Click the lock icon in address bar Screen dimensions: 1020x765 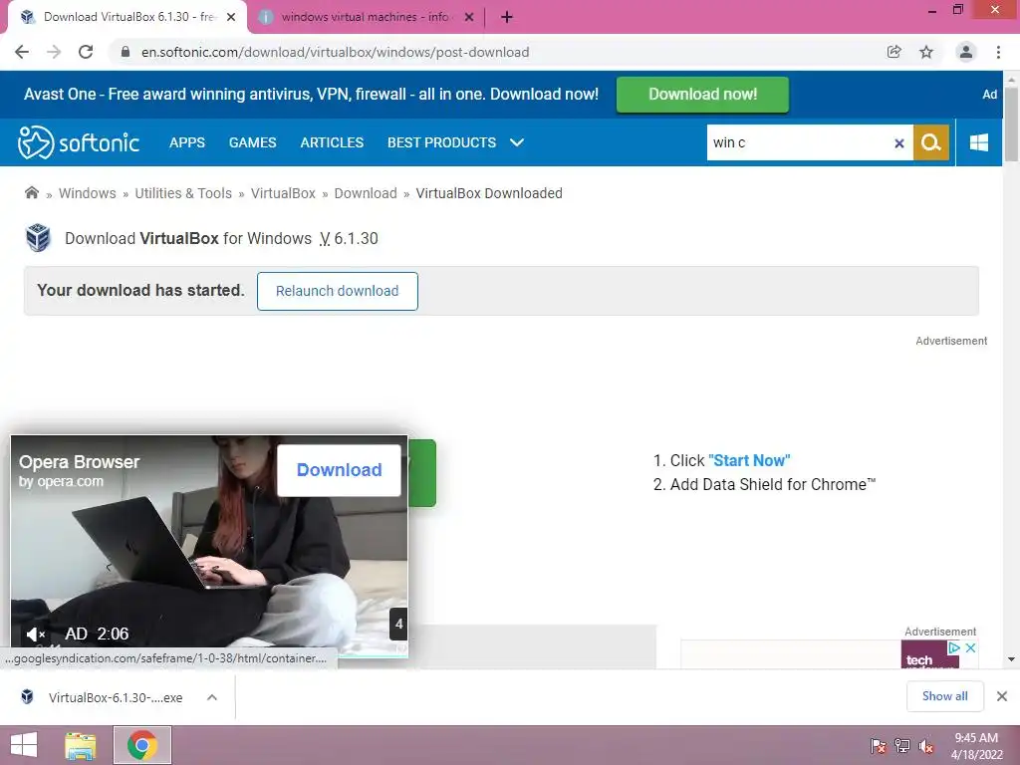[x=126, y=52]
